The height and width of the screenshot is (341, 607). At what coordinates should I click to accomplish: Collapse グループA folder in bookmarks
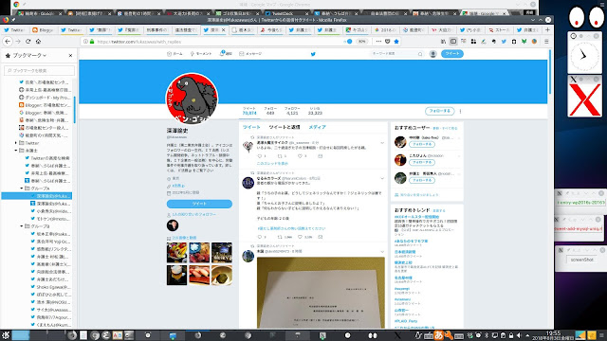click(22, 188)
